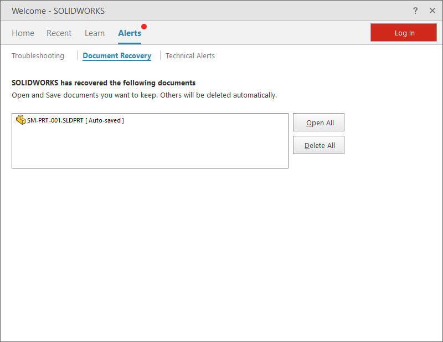Click the Log In button
Image resolution: width=443 pixels, height=342 pixels.
(x=404, y=33)
